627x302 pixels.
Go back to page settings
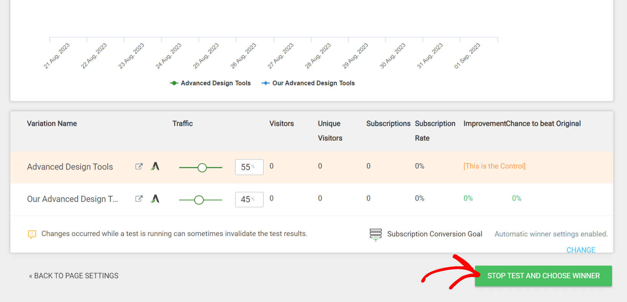[x=74, y=276]
